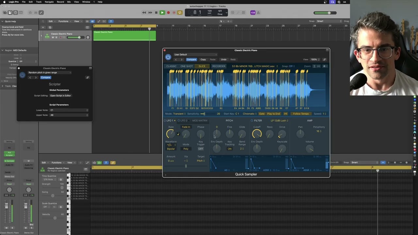Screen dimensions: 418x235
Task: Toggle the Play to End button
Action: [x=273, y=114]
